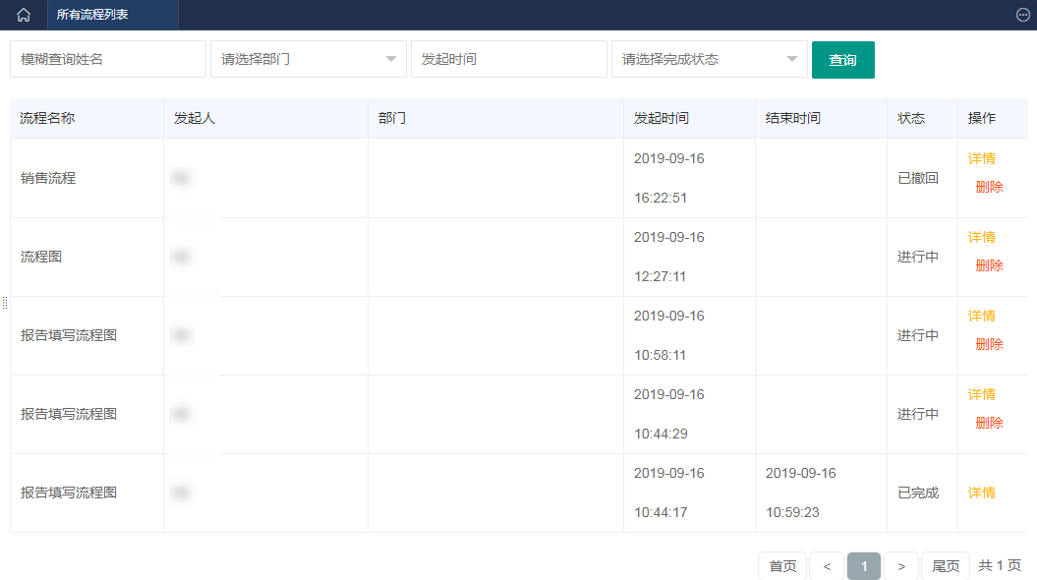The width and height of the screenshot is (1037, 580).
Task: Click the 发起时间 date field
Action: point(509,59)
